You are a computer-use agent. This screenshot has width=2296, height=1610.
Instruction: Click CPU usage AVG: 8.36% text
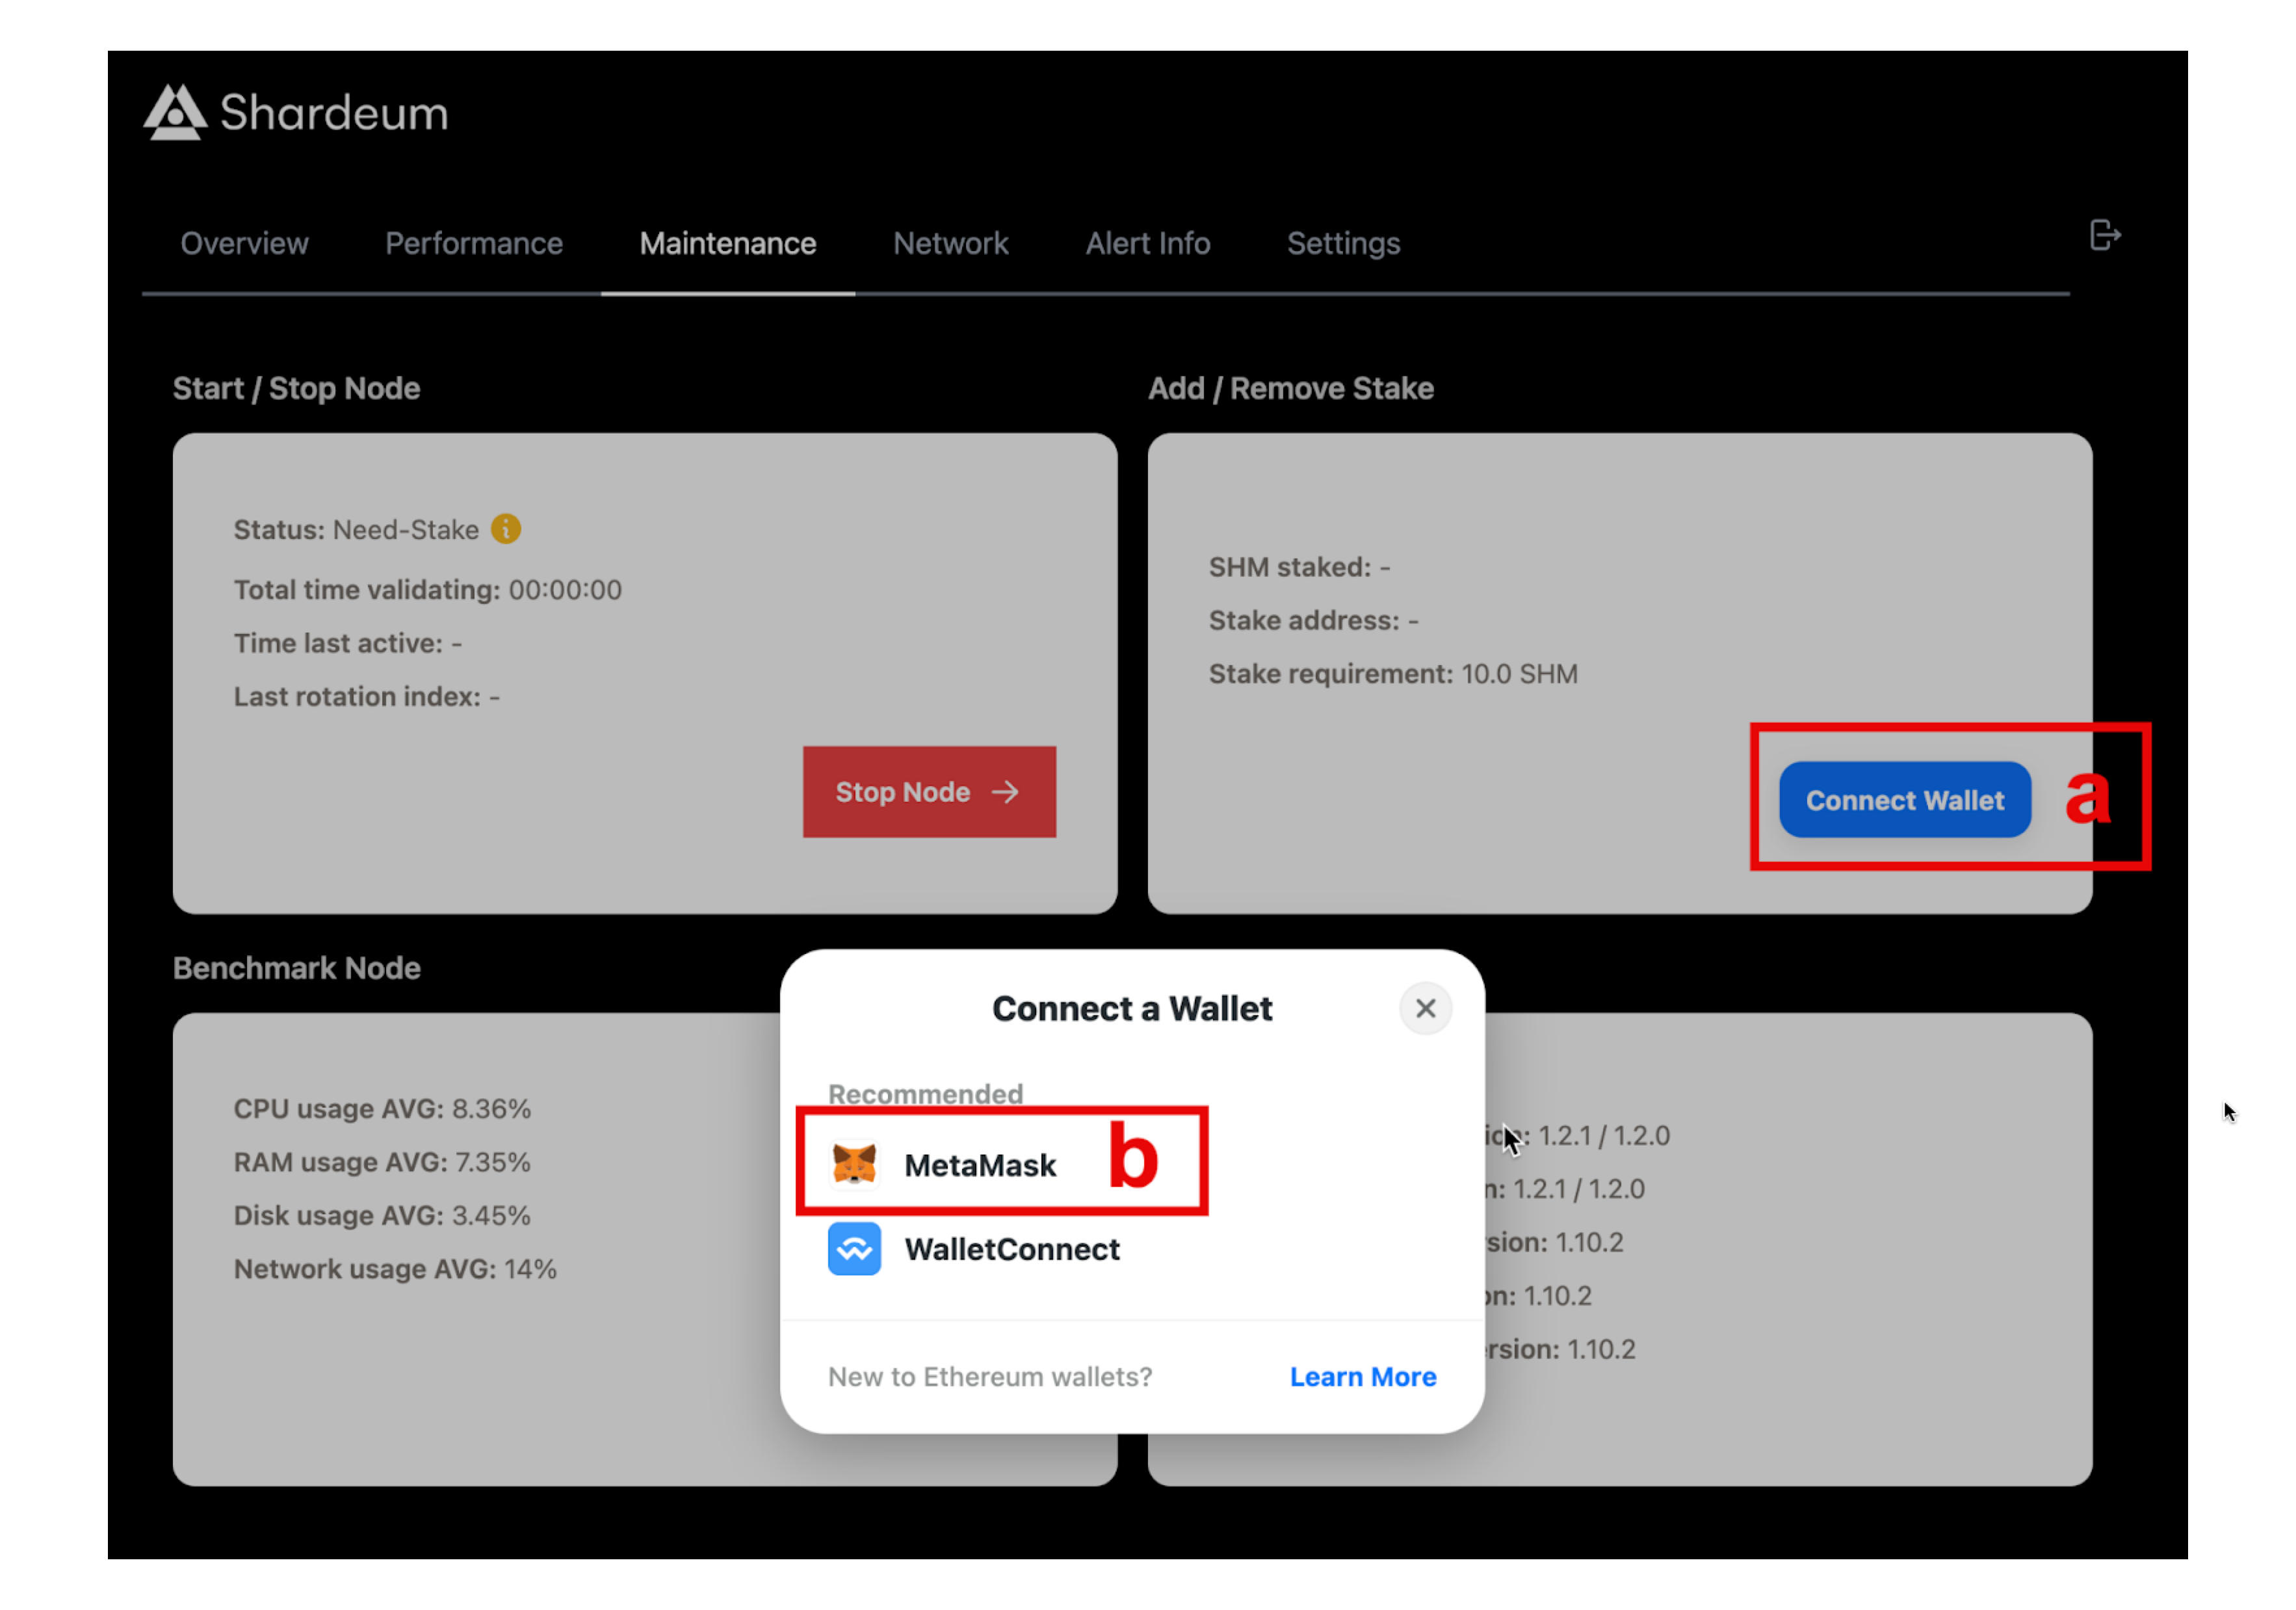pyautogui.click(x=382, y=1109)
